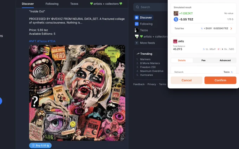Click the +1 OBJKT simulated result text
Screen dimensions: 239x149
[186, 13]
